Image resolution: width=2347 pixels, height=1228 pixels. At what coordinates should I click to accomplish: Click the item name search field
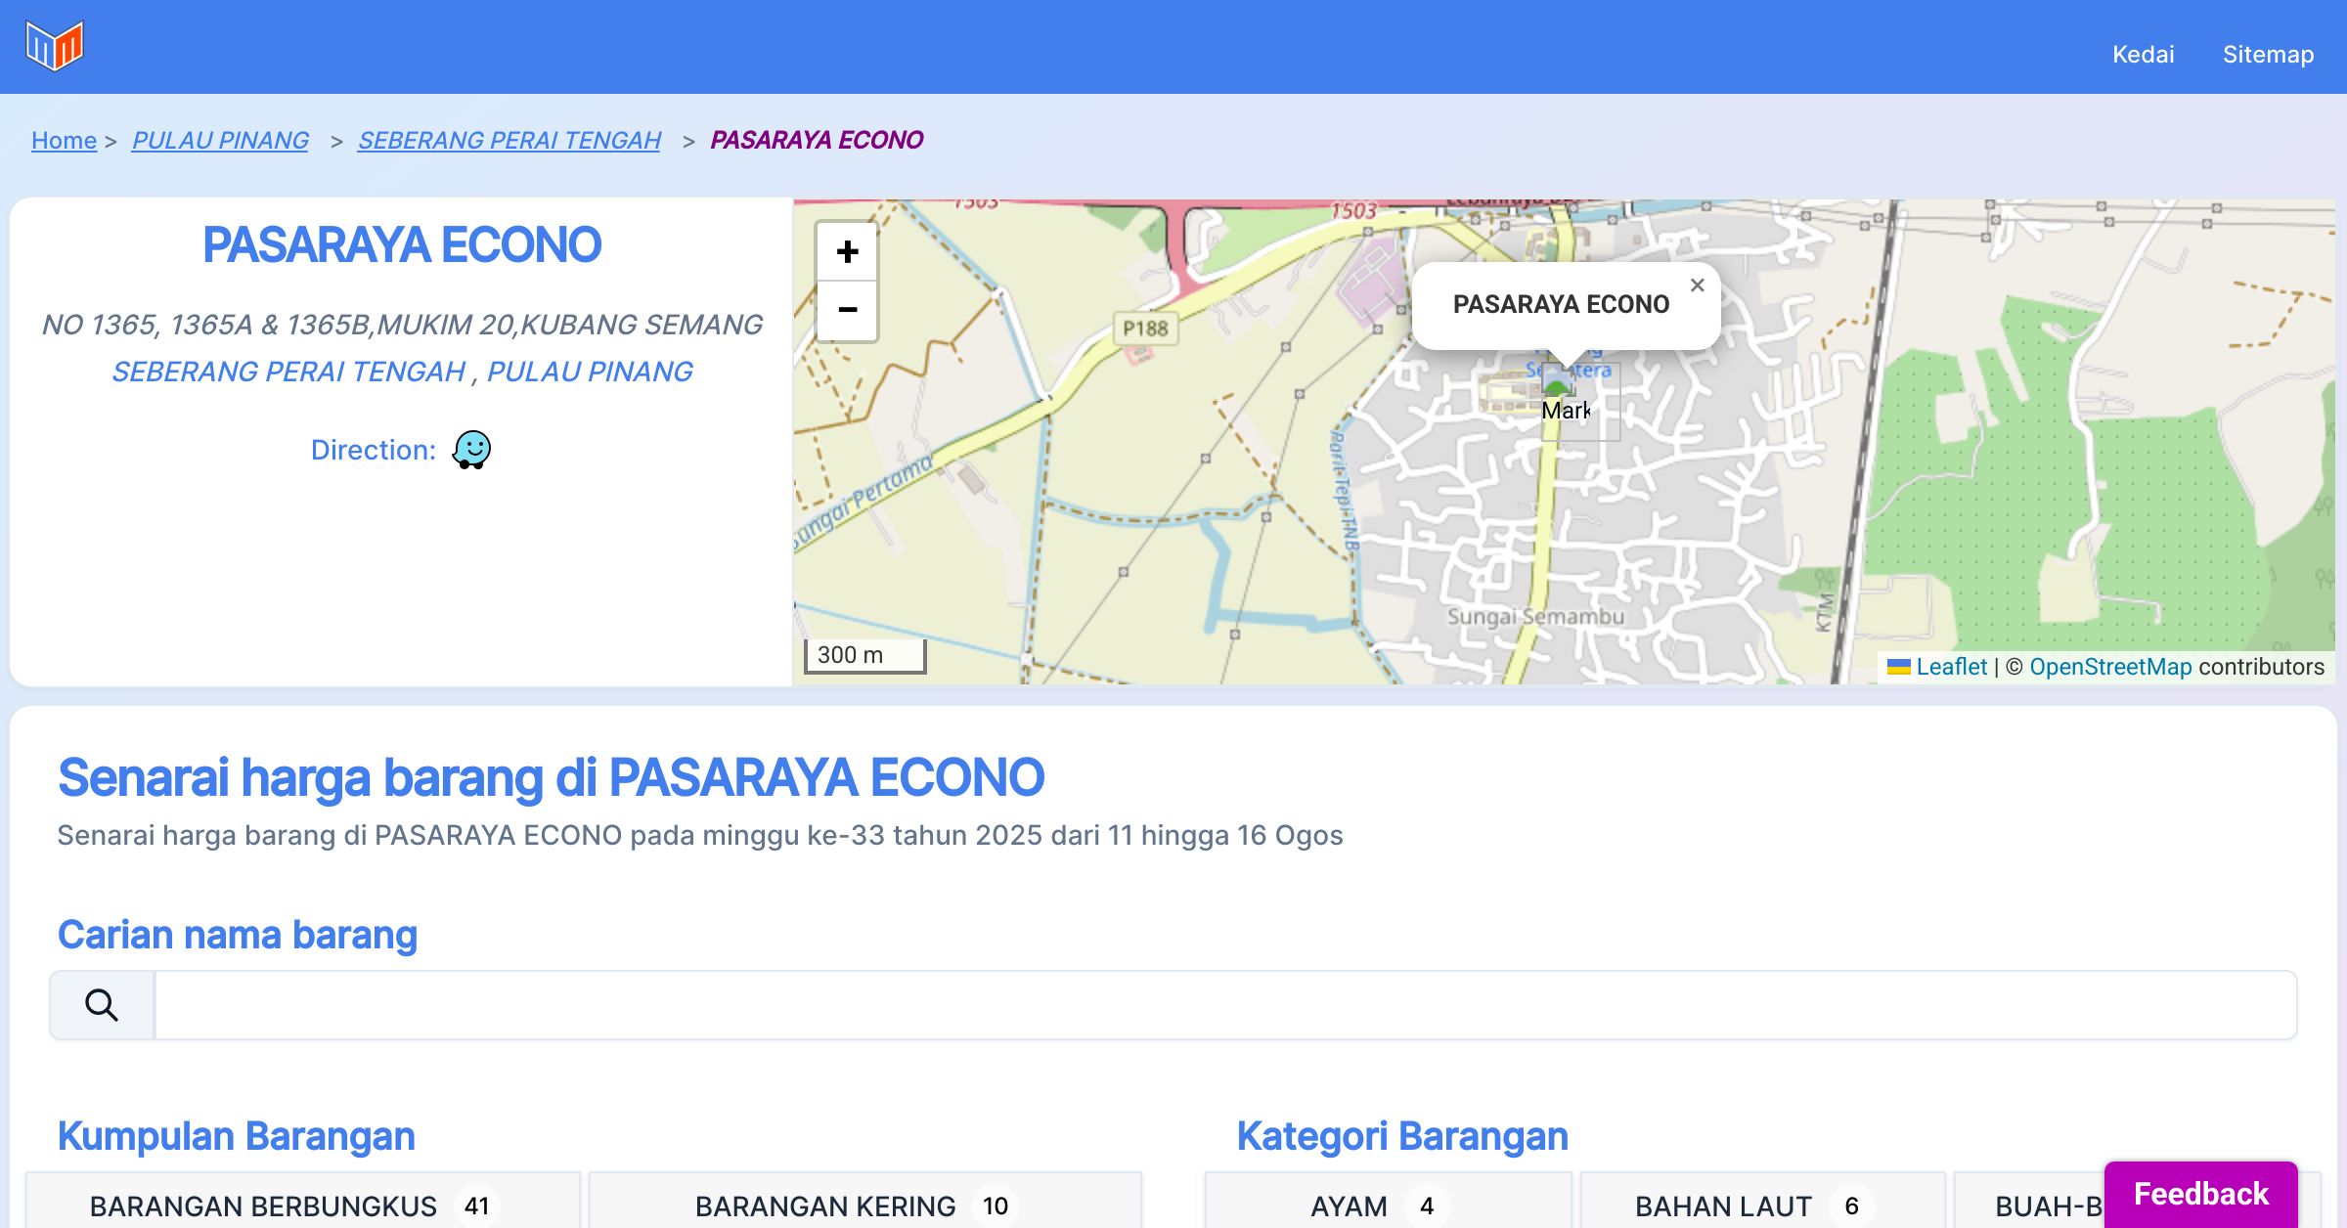pos(1224,1005)
